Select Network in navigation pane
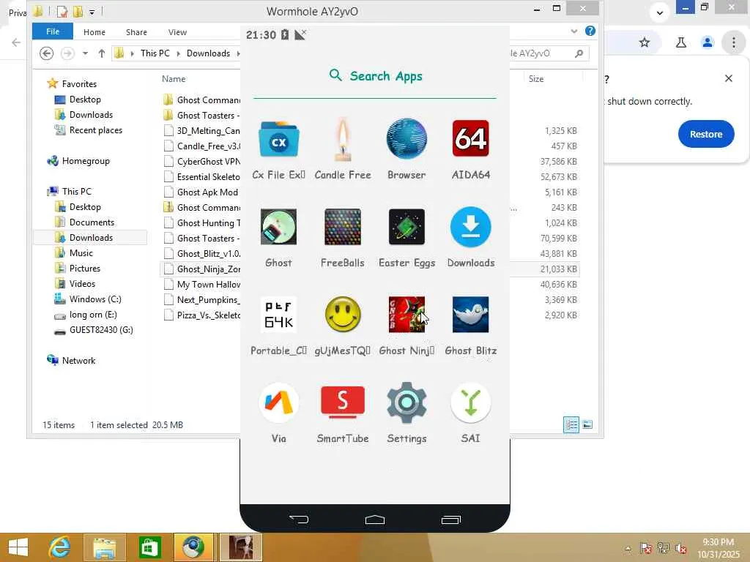The height and width of the screenshot is (562, 750). pyautogui.click(x=78, y=361)
